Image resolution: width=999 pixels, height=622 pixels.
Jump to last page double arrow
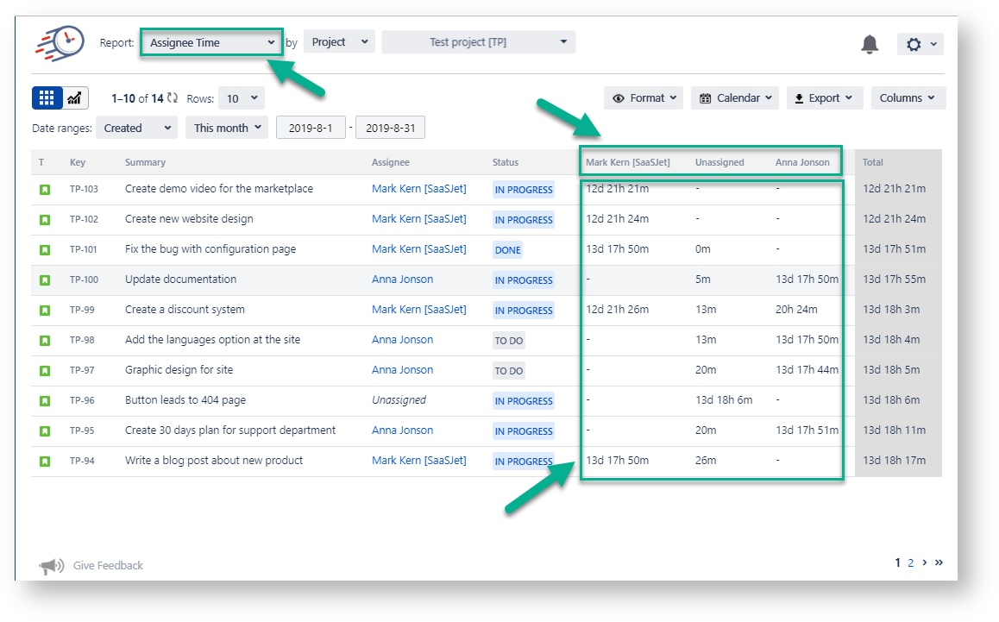[939, 562]
